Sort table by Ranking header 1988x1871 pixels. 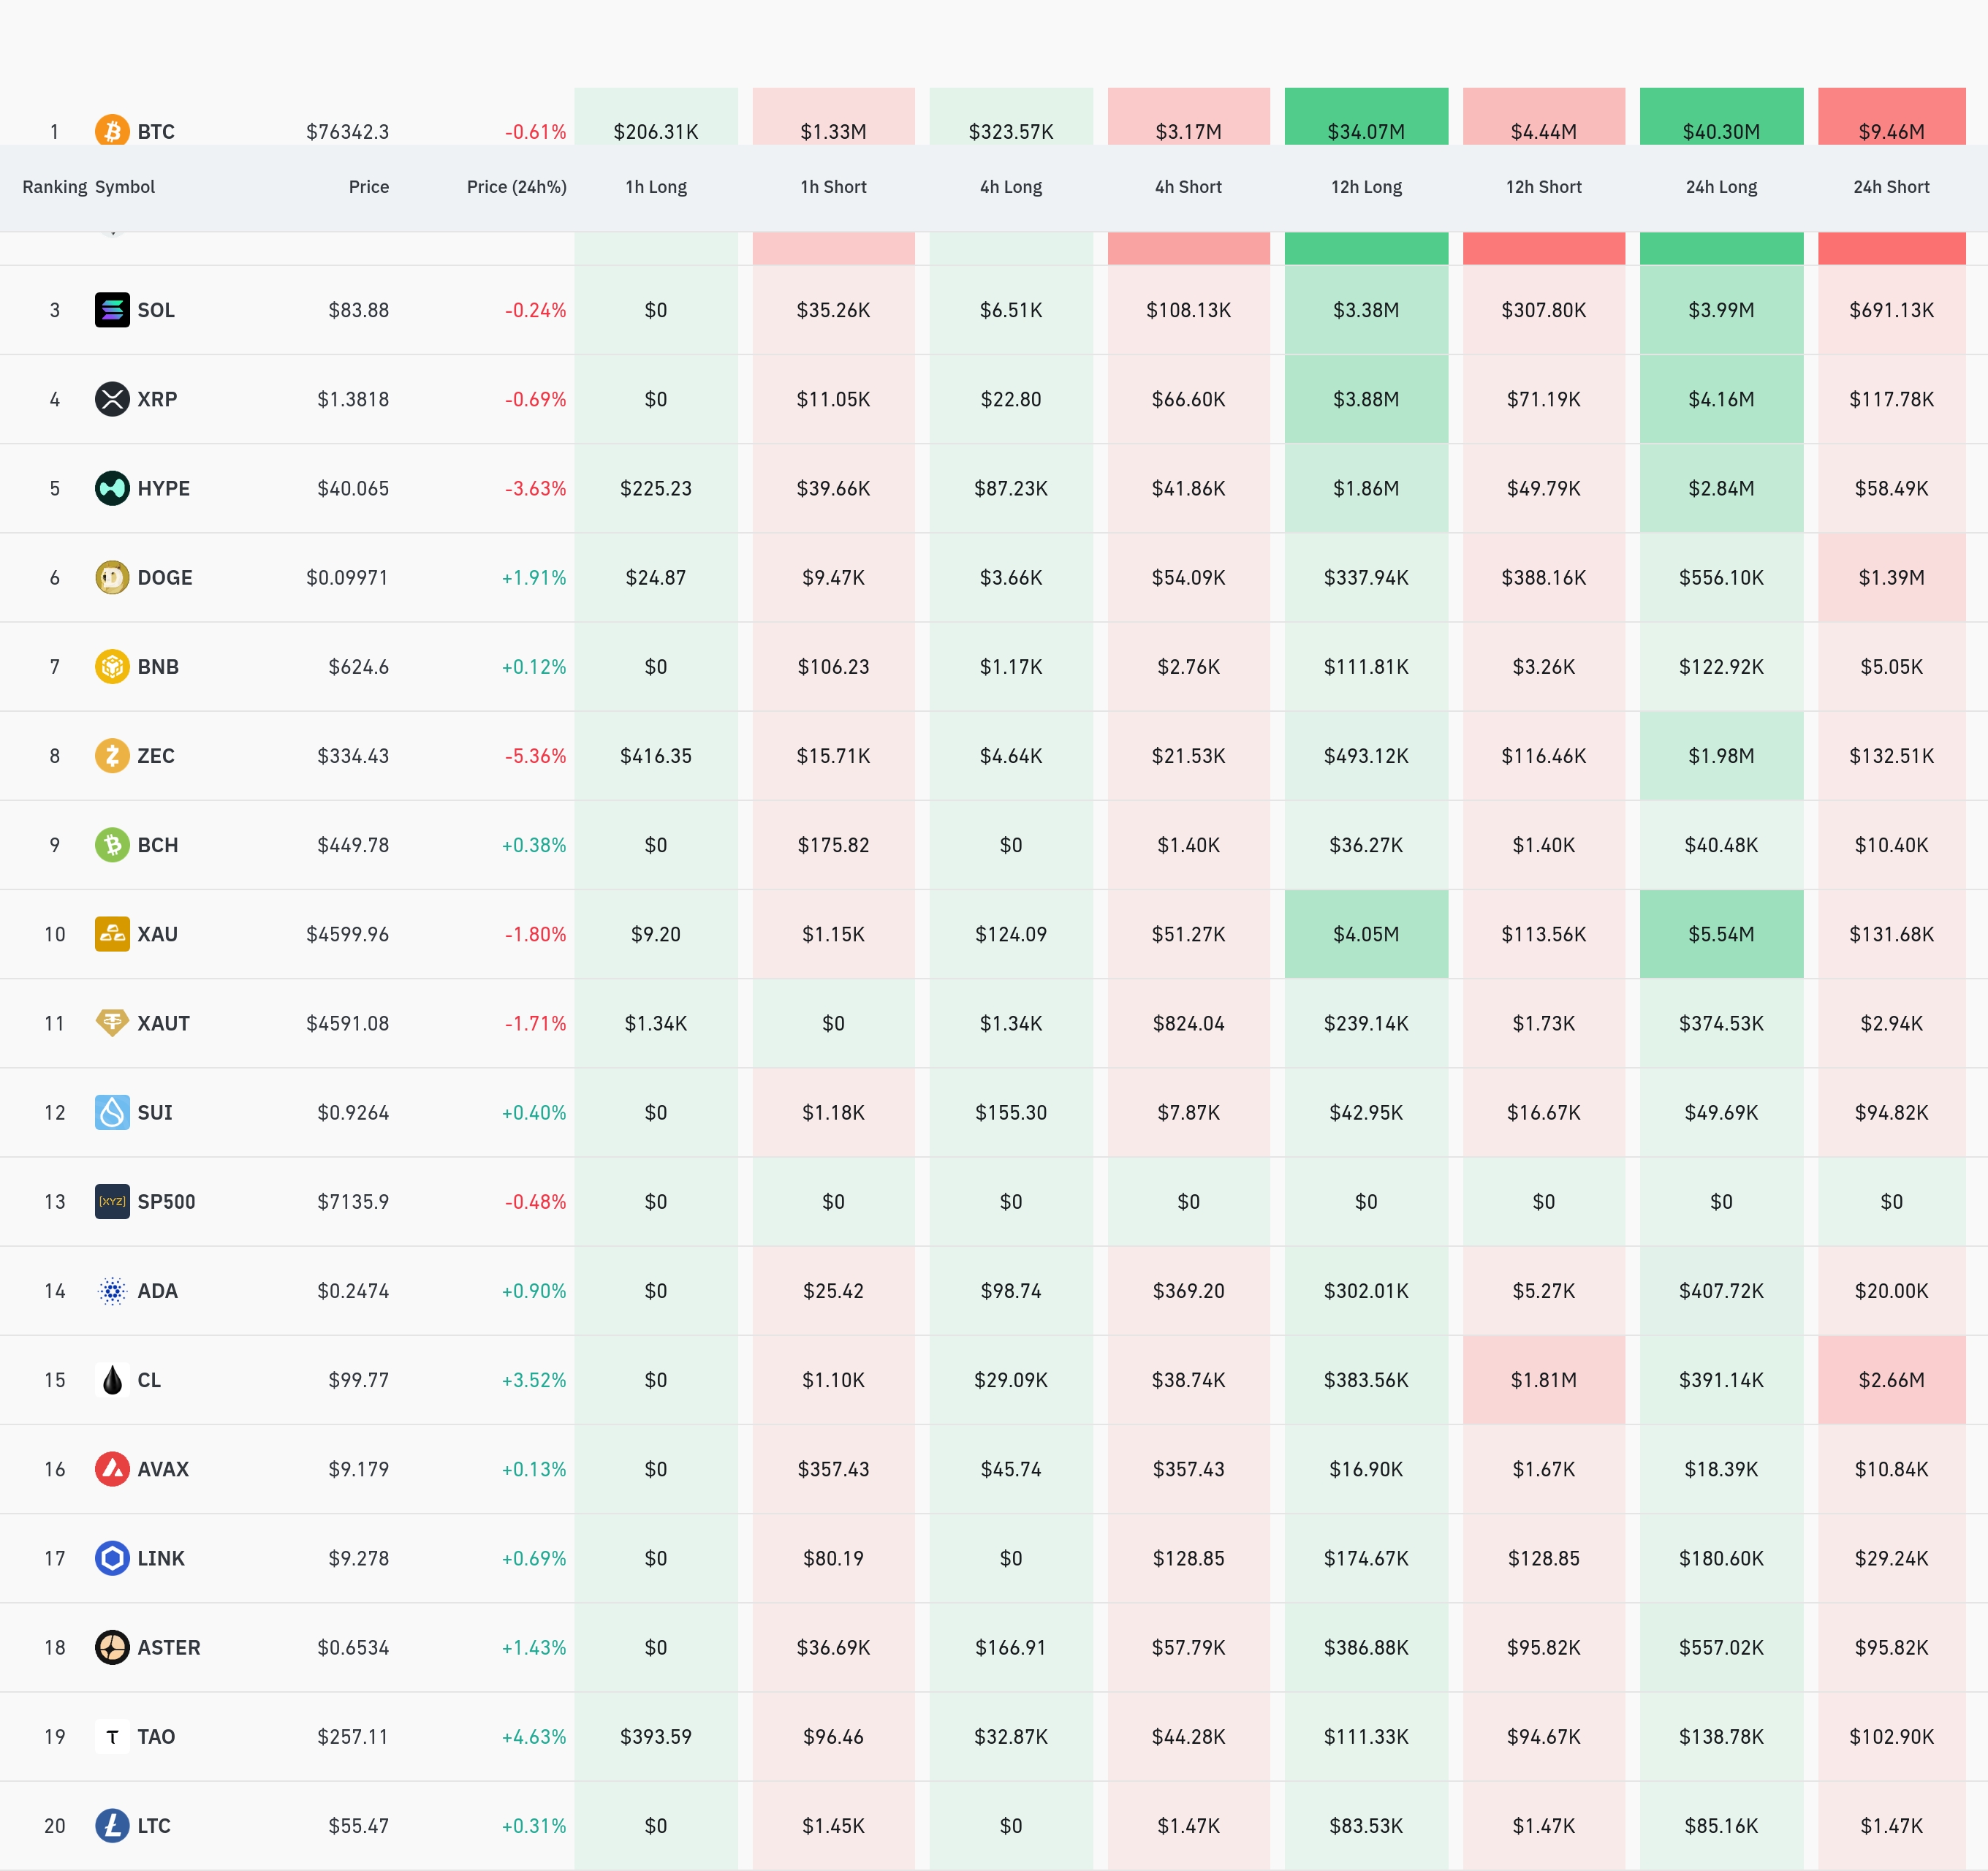pyautogui.click(x=54, y=187)
